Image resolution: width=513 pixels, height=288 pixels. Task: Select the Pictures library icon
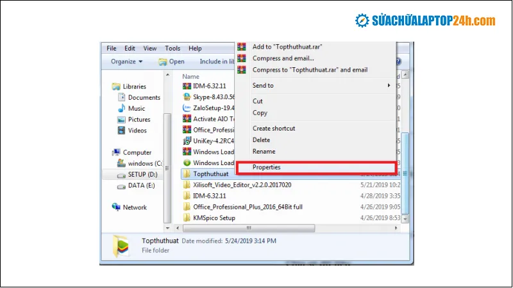click(122, 120)
